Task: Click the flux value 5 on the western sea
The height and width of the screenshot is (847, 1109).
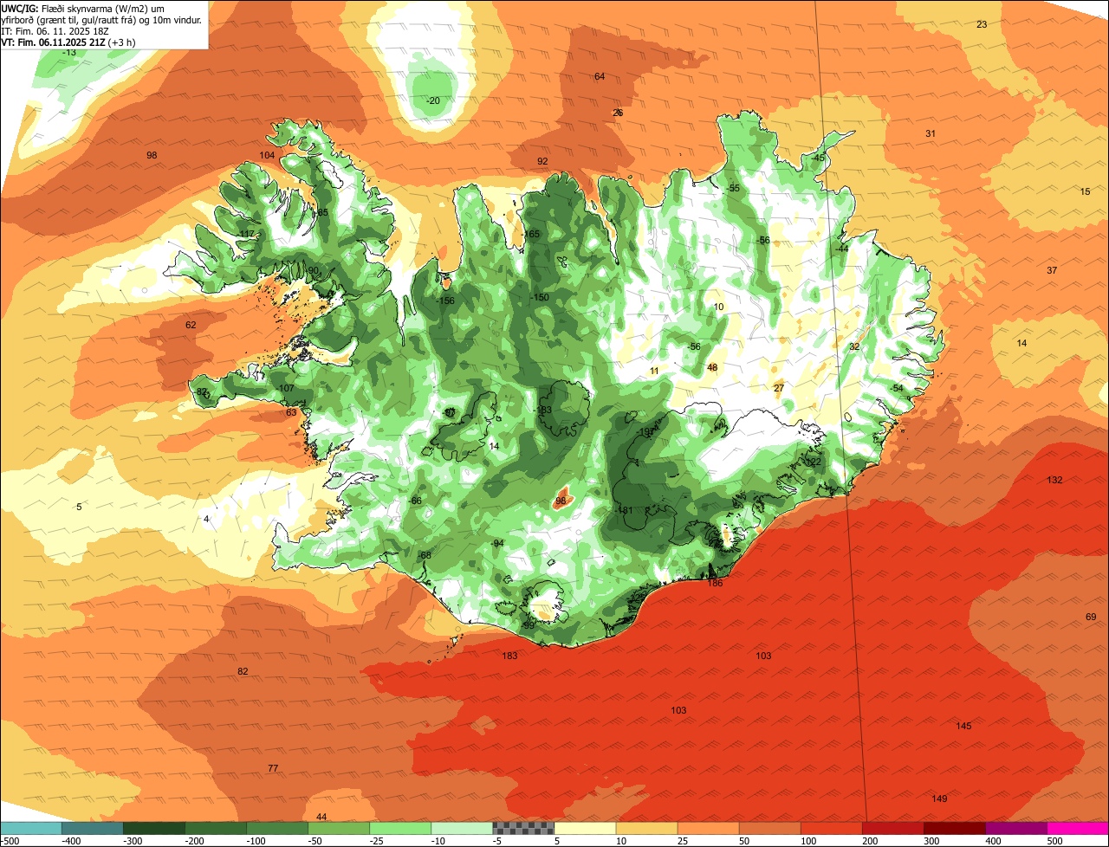Action: pyautogui.click(x=79, y=508)
